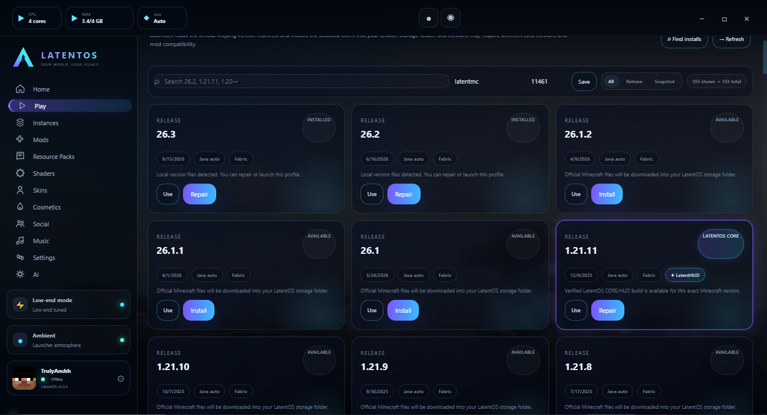This screenshot has width=767, height=415.
Task: Open the RAM 3.4/4 GB selector
Action: pyautogui.click(x=99, y=18)
